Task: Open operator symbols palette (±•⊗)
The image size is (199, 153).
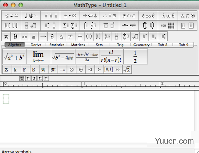Action: [x=70, y=15]
